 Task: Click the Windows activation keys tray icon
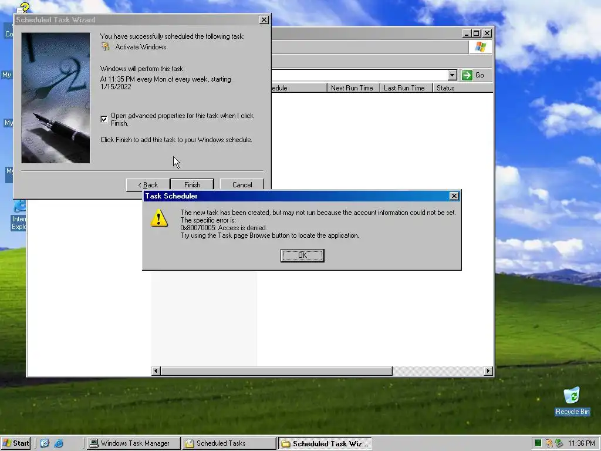(549, 443)
